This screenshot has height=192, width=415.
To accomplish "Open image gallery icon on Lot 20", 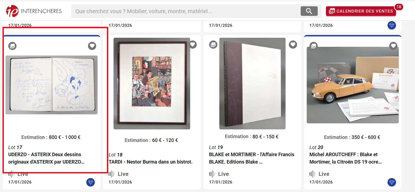I will (314, 46).
